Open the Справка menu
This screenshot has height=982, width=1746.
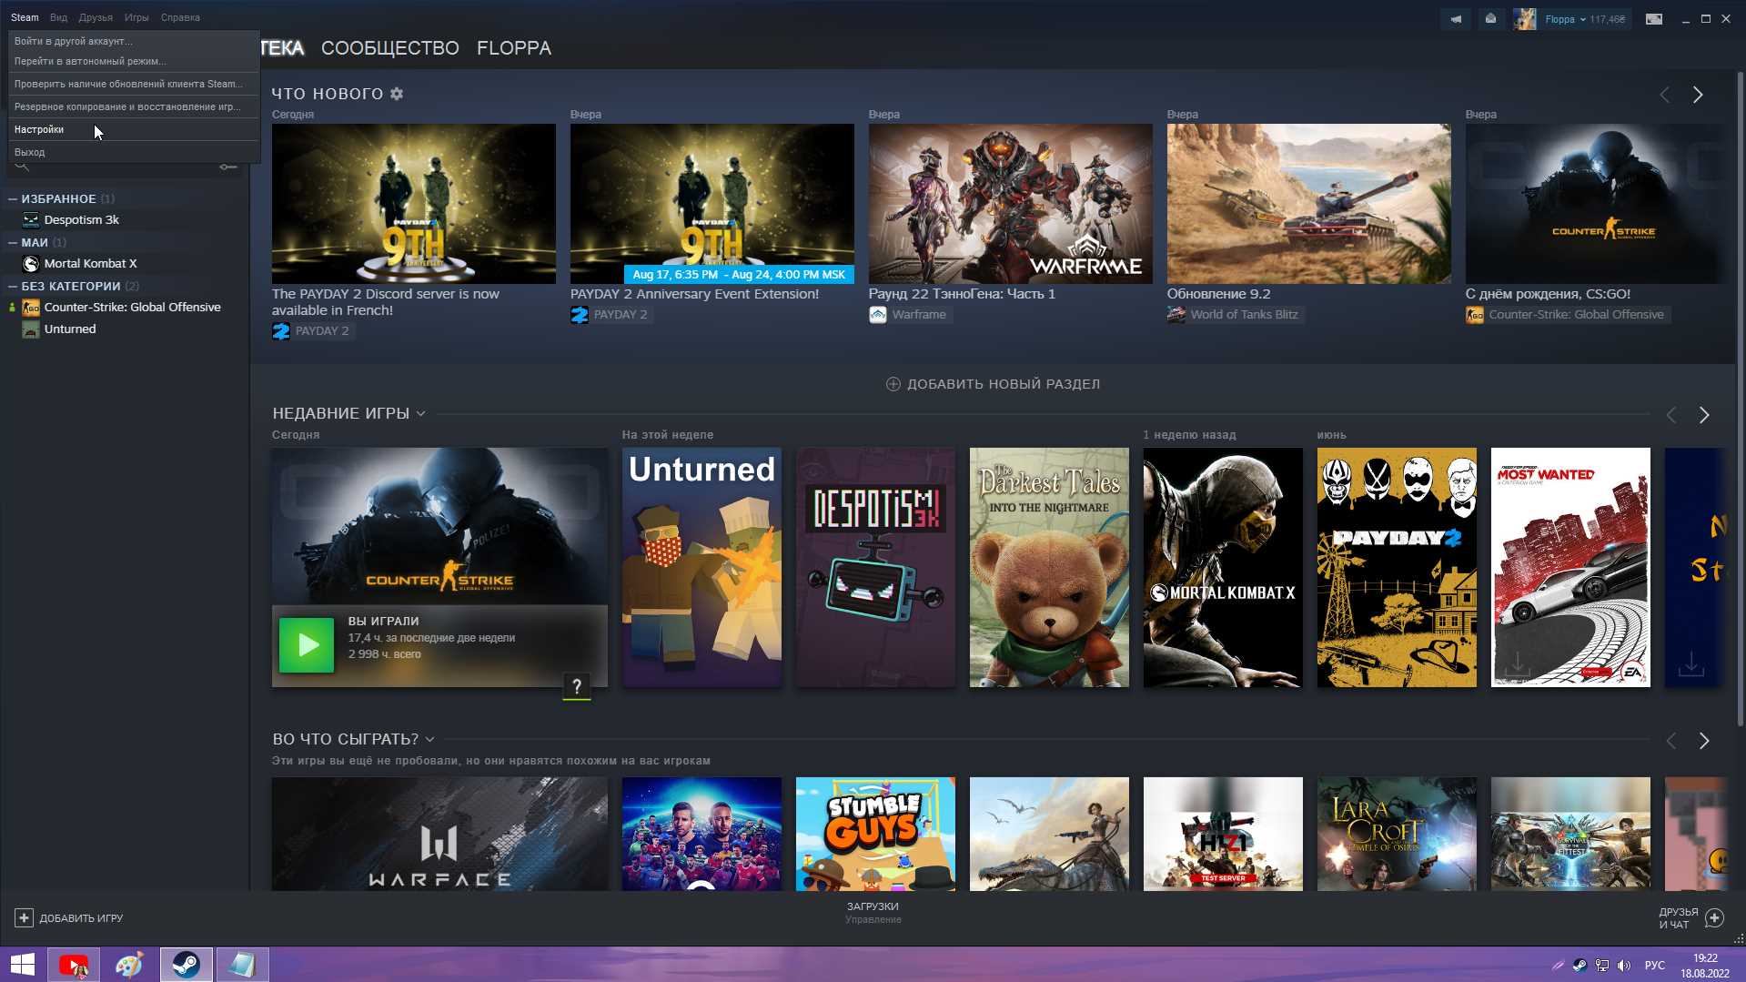[x=180, y=17]
